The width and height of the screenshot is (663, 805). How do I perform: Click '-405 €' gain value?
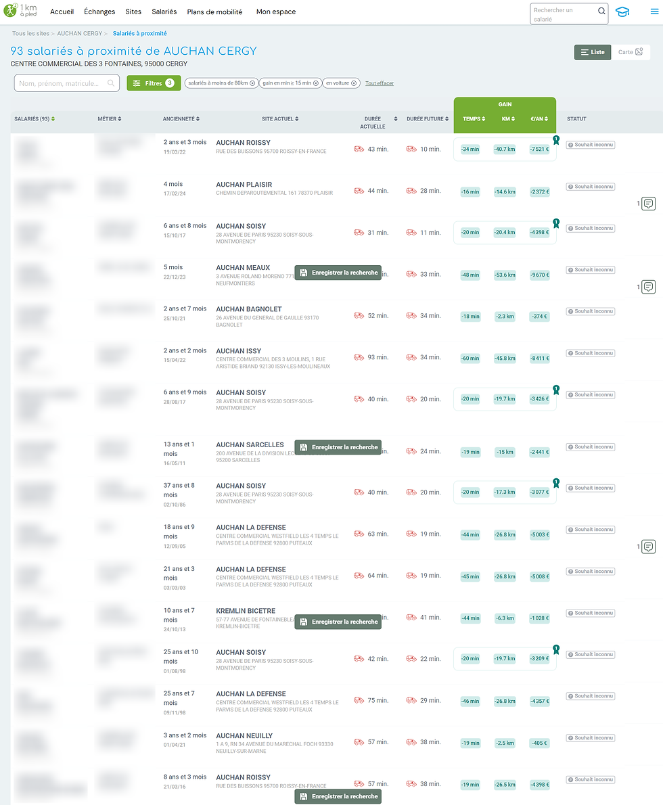click(x=540, y=743)
